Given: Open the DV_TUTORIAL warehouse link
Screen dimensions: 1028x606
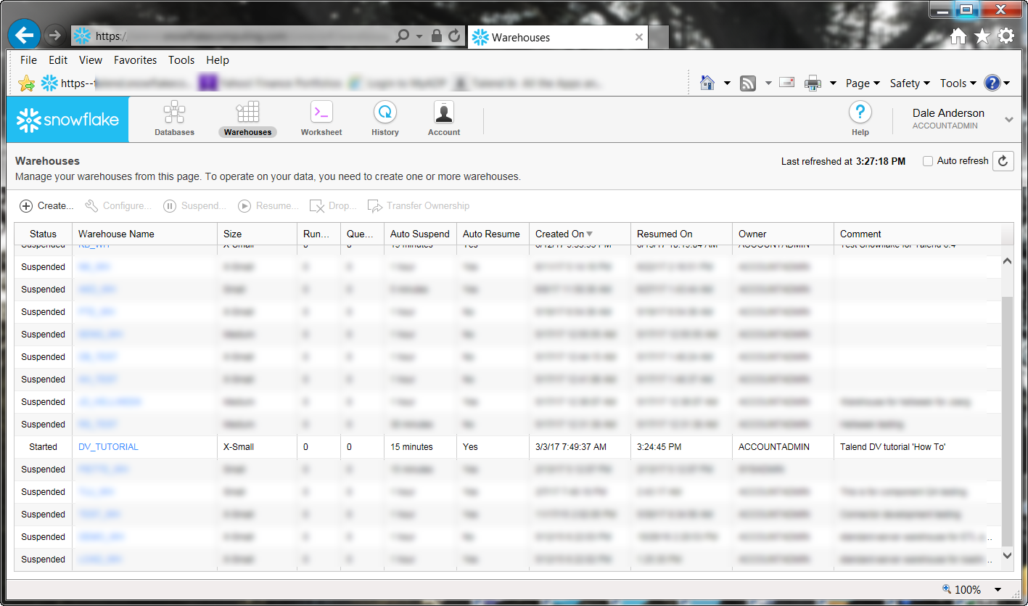Looking at the screenshot, I should (108, 447).
